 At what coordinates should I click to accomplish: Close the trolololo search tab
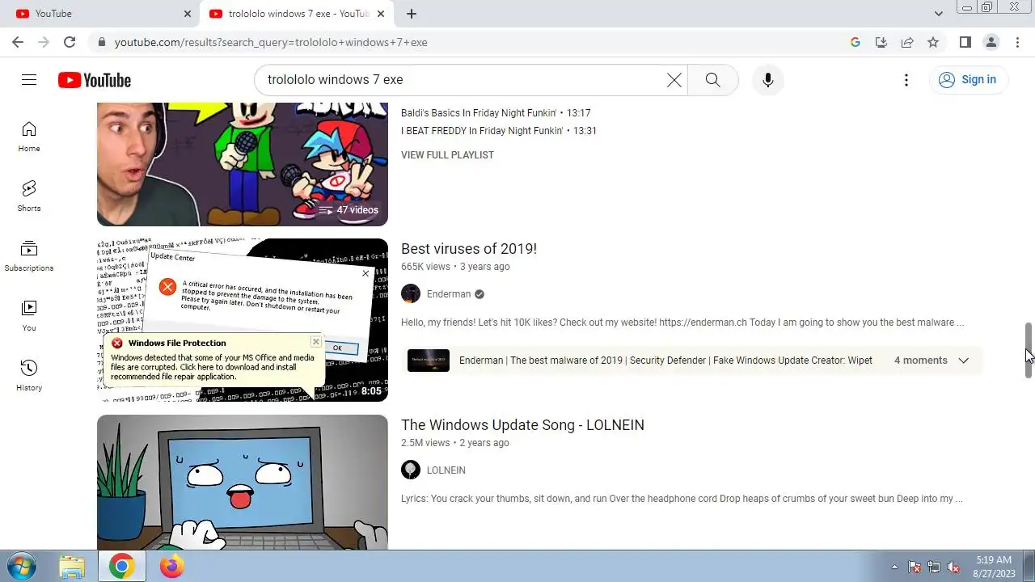(381, 14)
